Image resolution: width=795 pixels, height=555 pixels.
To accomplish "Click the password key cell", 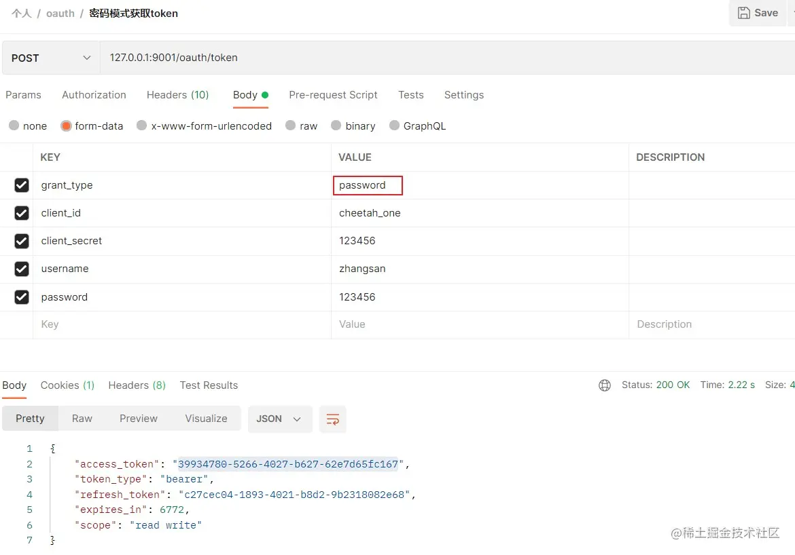I will coord(182,297).
